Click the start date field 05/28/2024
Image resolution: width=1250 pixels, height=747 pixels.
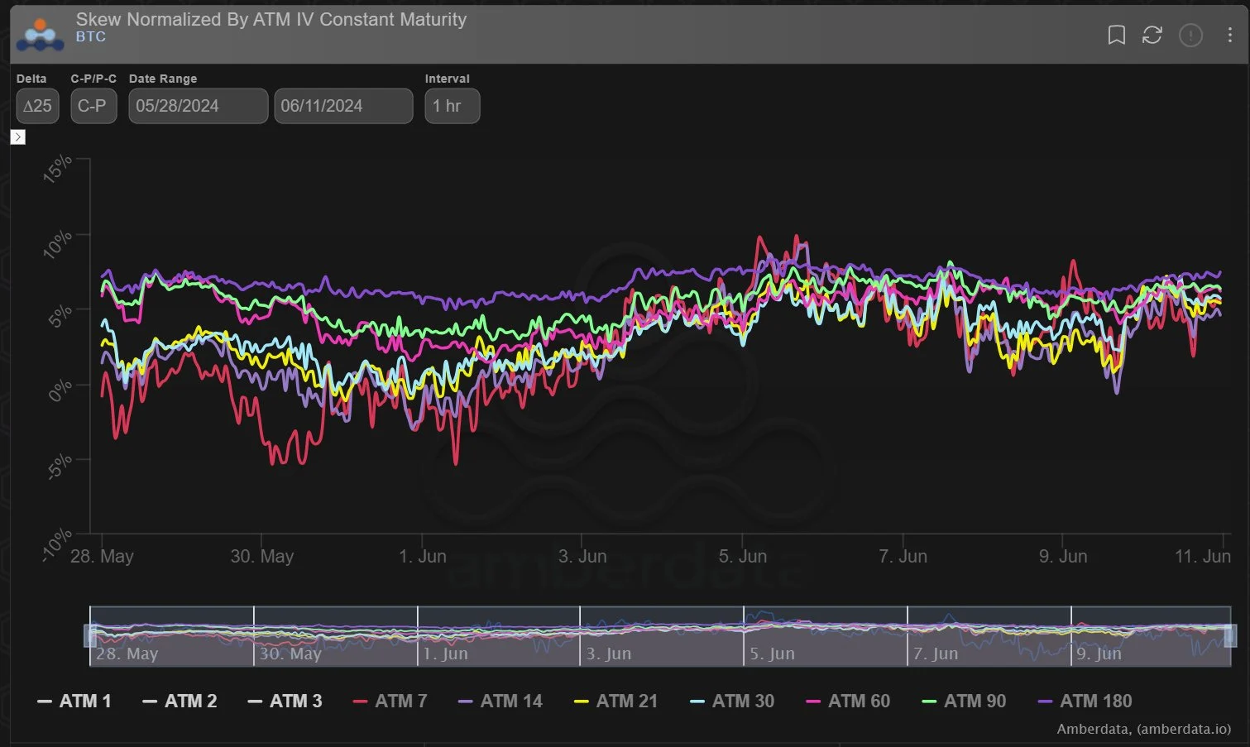coord(199,106)
